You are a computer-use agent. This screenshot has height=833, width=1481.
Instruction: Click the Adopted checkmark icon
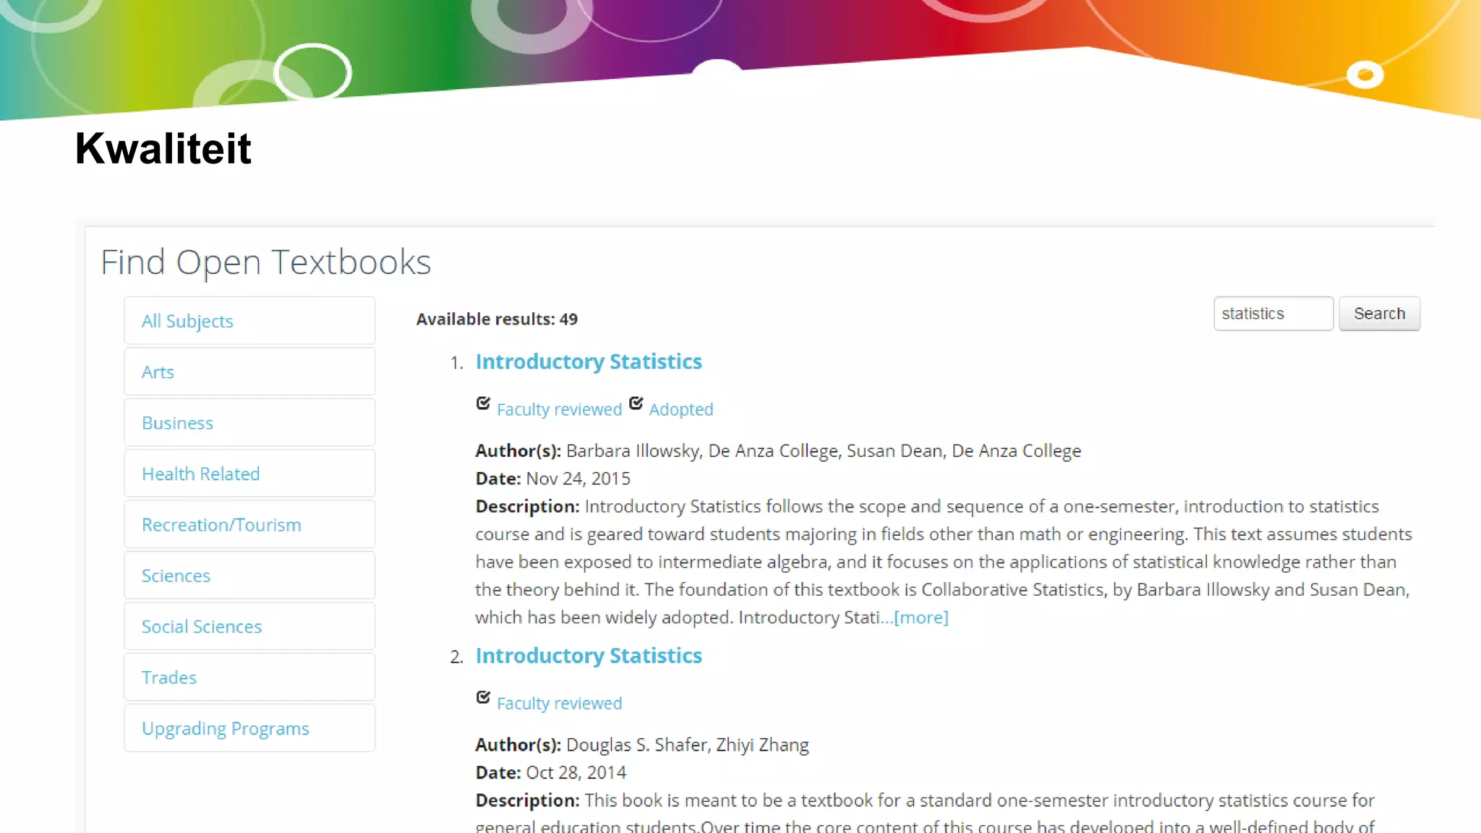(636, 403)
